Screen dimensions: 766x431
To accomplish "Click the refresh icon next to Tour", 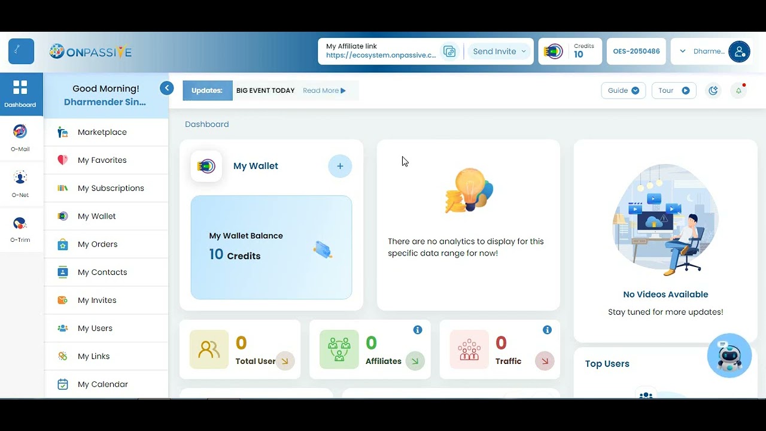I will pos(713,90).
